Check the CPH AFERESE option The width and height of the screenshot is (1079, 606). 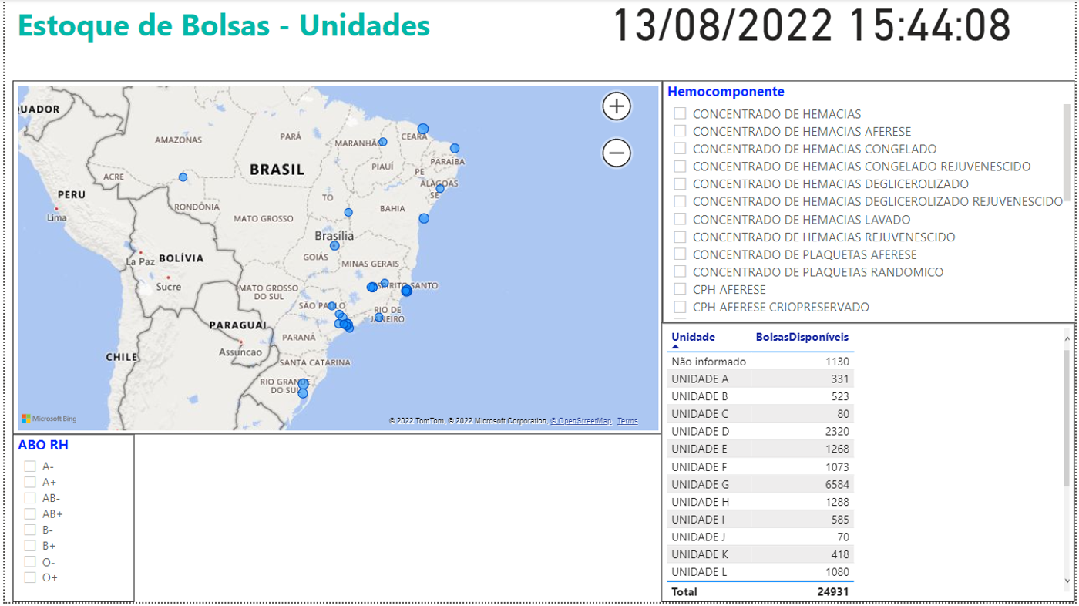(680, 289)
